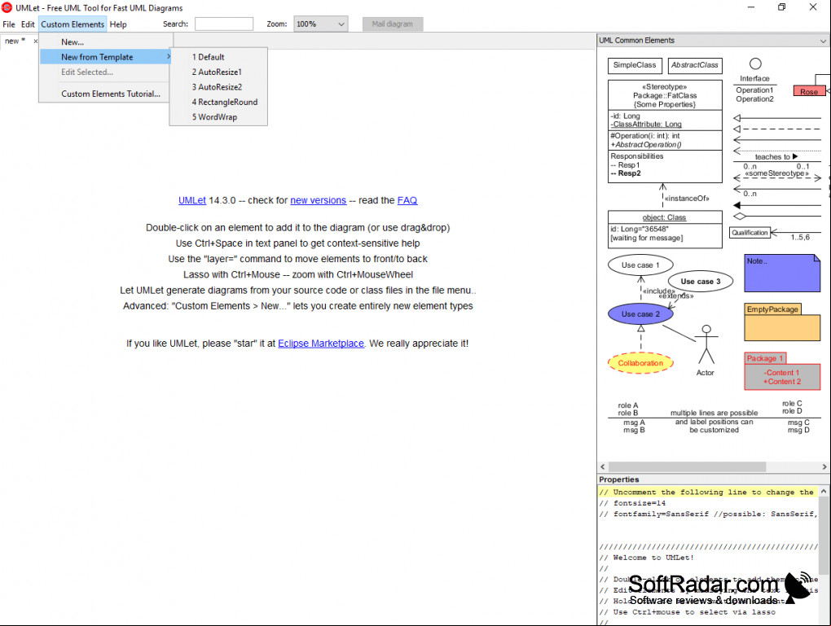Open the Custom Elements menu
This screenshot has width=831, height=626.
73,24
